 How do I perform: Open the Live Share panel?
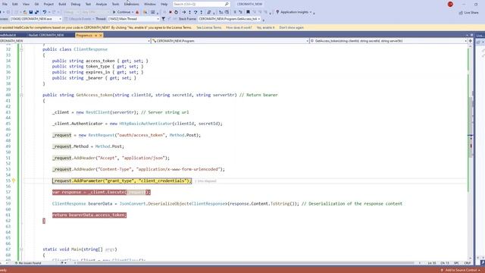click(x=468, y=13)
